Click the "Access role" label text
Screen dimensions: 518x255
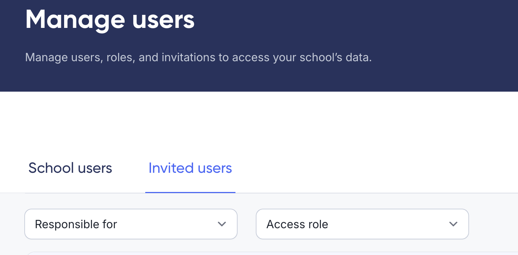[x=297, y=224]
